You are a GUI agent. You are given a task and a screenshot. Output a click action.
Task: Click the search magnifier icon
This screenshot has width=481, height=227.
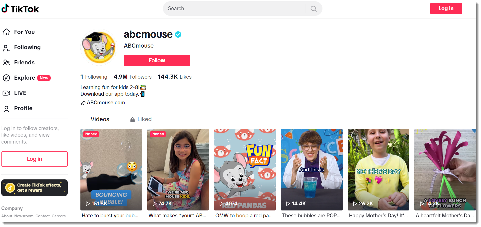click(314, 9)
